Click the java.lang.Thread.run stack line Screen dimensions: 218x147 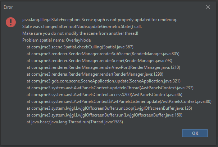[x=75, y=122]
